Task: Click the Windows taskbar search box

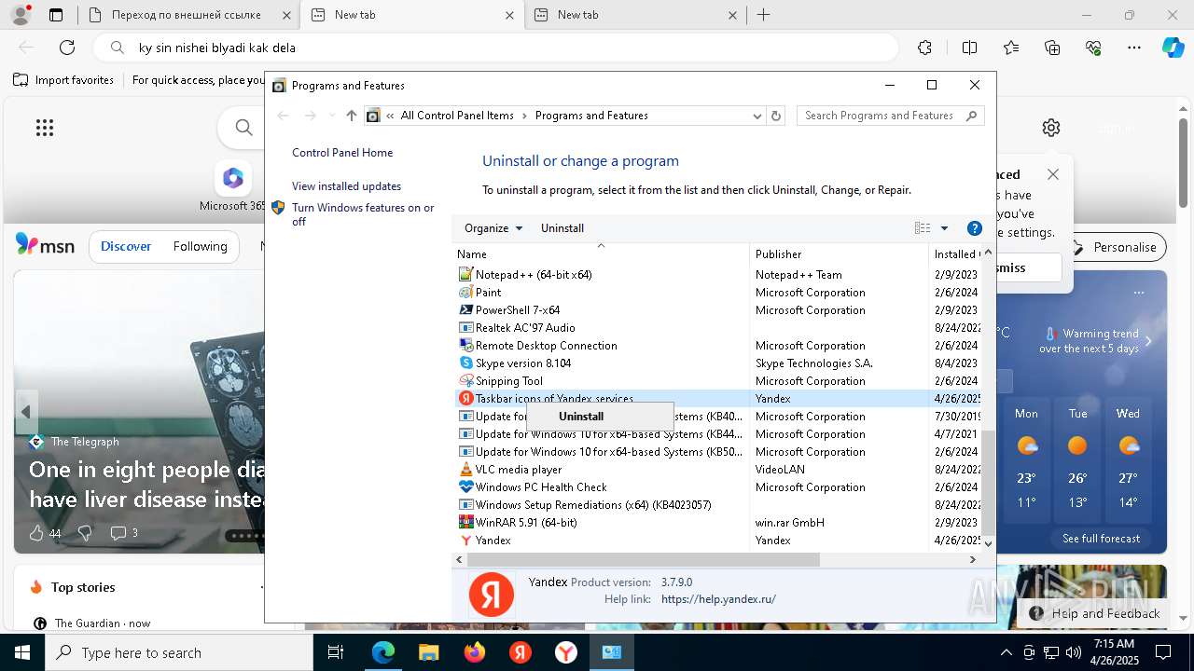Action: coord(179,652)
